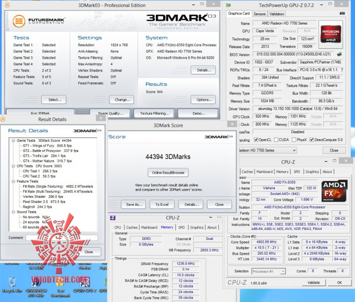Image resolution: width=355 pixels, height=302 pixels.
Task: Click the Options... results button
Action: pyautogui.click(x=204, y=100)
